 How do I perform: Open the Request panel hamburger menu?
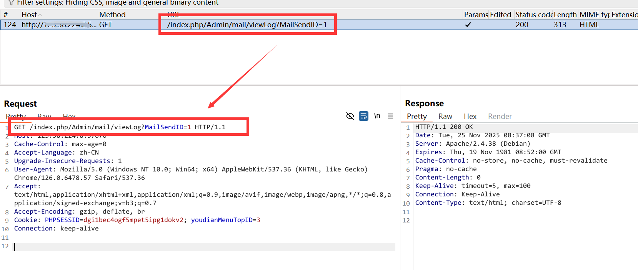[x=390, y=116]
